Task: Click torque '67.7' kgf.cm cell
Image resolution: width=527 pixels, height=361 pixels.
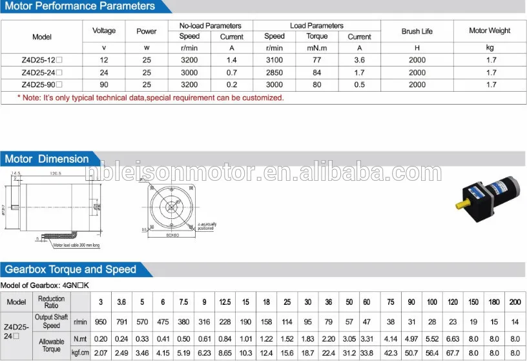Action: [453, 353]
